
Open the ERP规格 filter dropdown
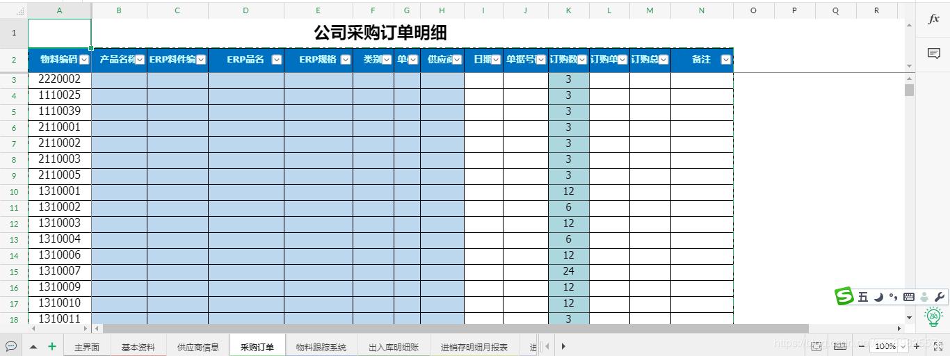(x=346, y=60)
